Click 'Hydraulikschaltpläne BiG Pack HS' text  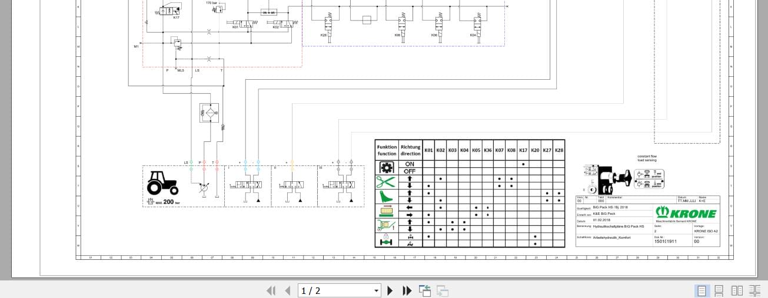point(619,226)
